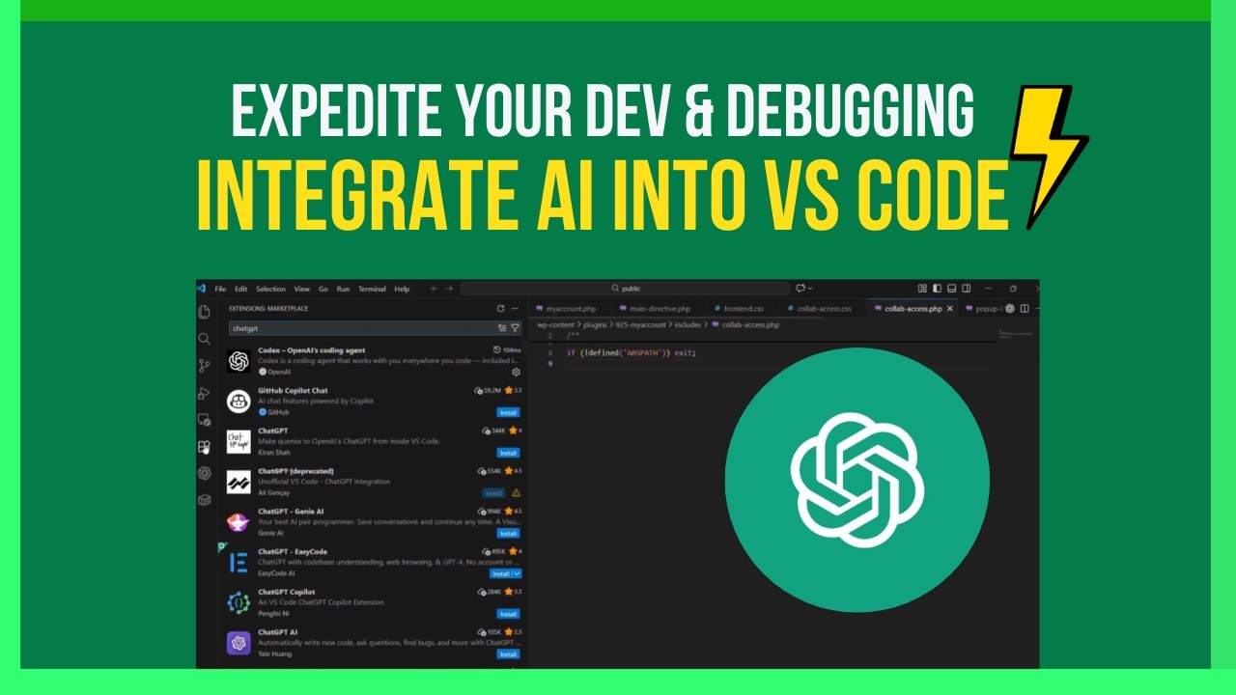Select the collab-access.php tab
The width and height of the screenshot is (1236, 695).
(x=913, y=309)
